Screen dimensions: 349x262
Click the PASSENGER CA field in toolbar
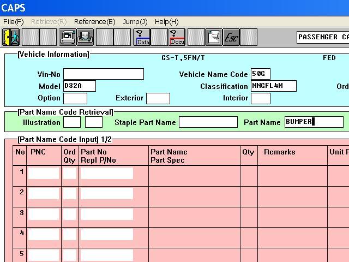tap(323, 37)
